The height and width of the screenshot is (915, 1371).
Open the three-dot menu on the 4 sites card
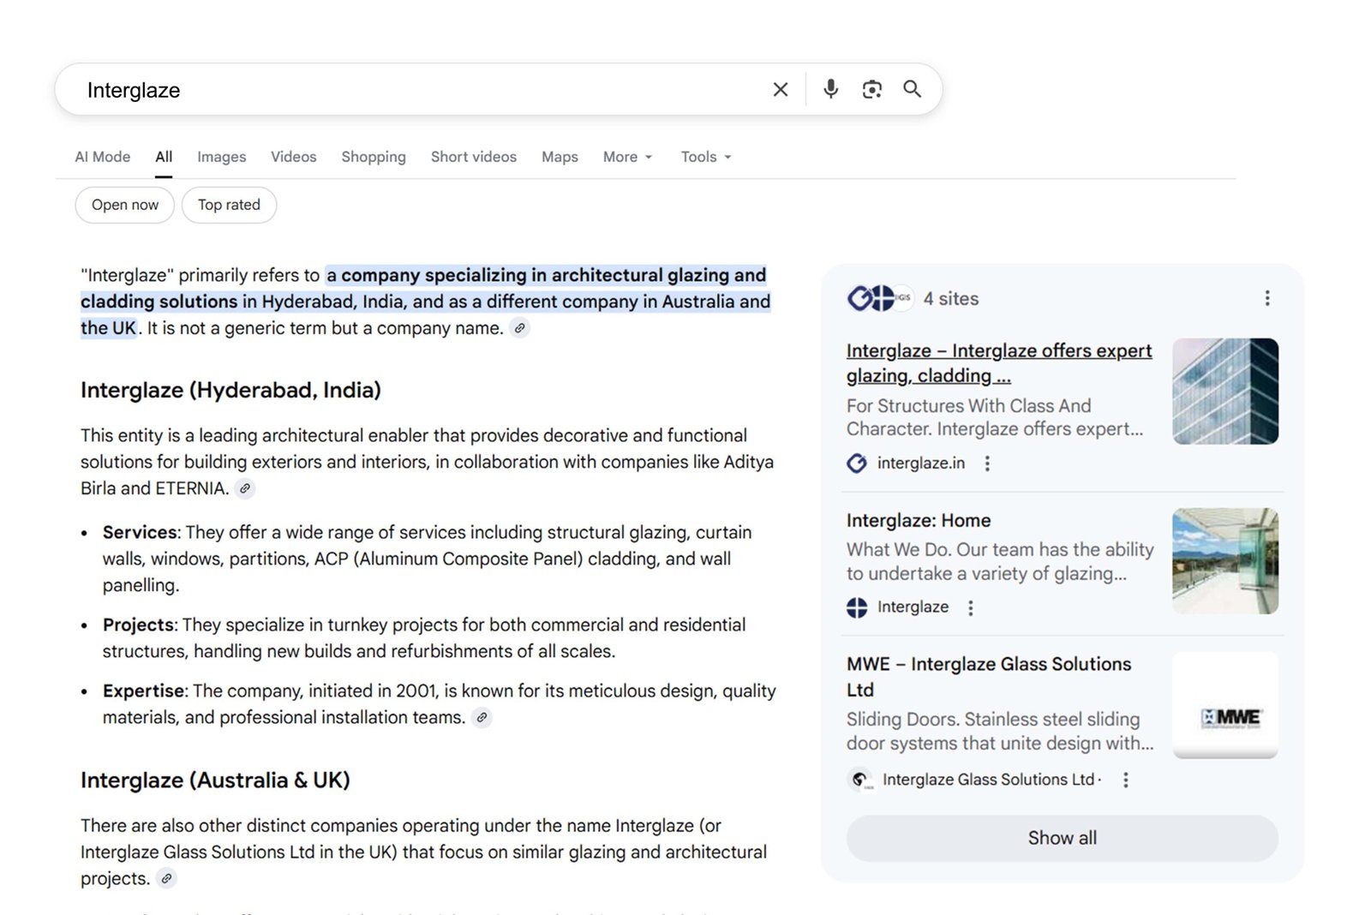click(x=1266, y=298)
